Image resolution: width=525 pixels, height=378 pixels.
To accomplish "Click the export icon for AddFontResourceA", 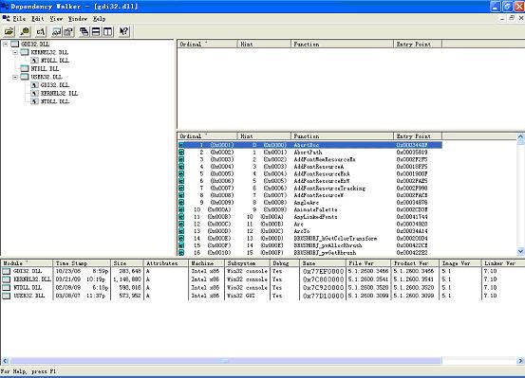I will pyautogui.click(x=181, y=167).
